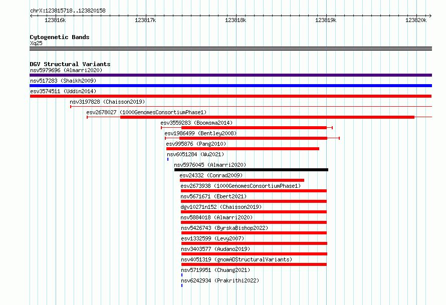Viewport: 446px width, 305px height.
Task: Open the esv3559283 (Boomsma2014) label
Action: pos(196,123)
